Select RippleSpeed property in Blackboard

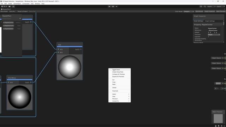(8, 29)
